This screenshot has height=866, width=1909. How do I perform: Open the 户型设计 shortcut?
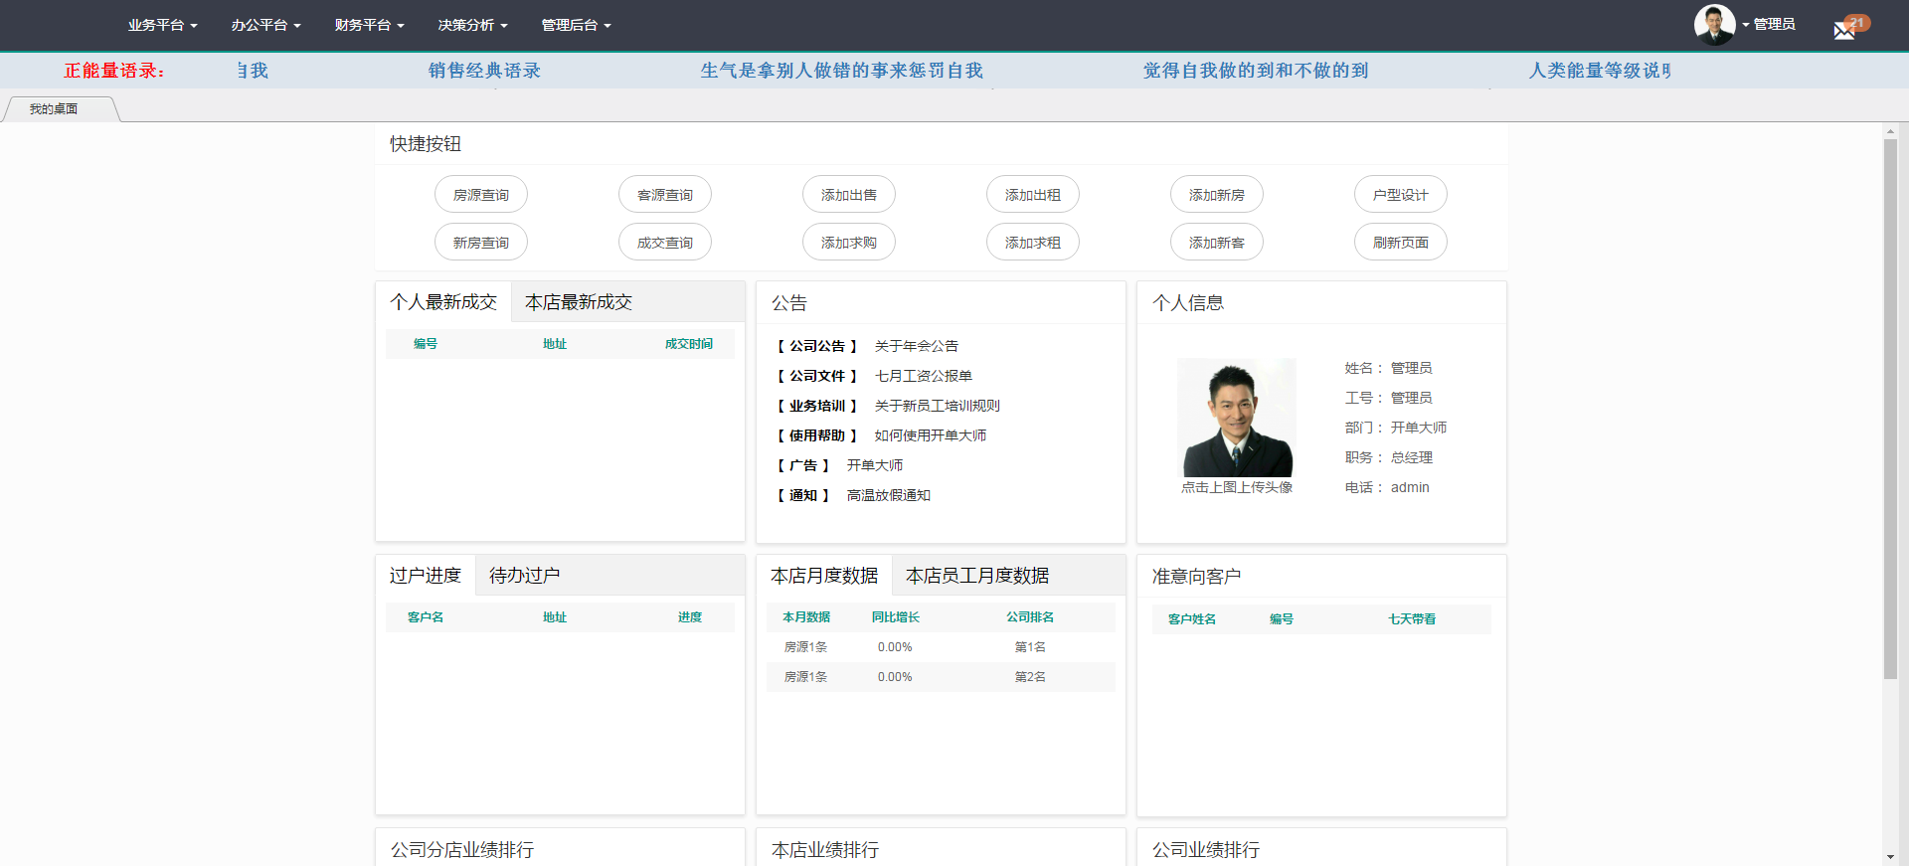pos(1400,195)
